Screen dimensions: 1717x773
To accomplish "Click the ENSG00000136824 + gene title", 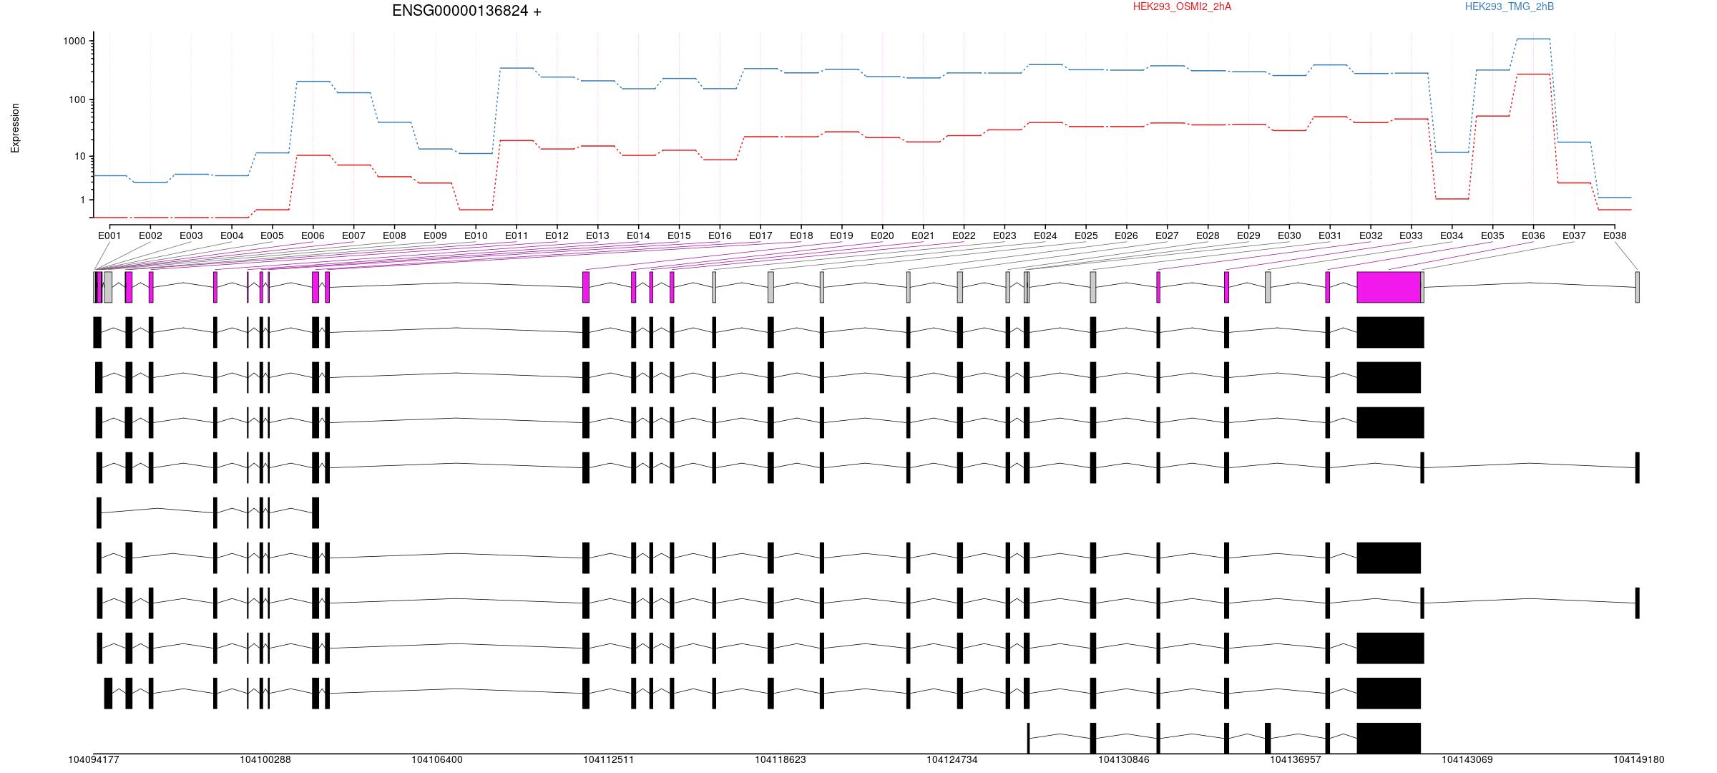I will click(466, 11).
